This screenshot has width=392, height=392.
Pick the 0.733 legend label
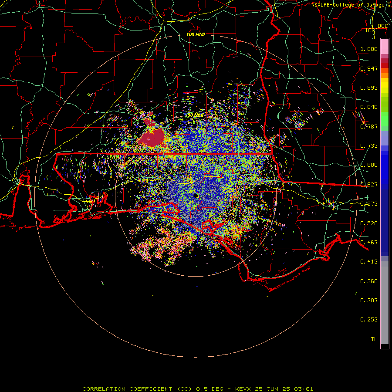click(x=369, y=146)
